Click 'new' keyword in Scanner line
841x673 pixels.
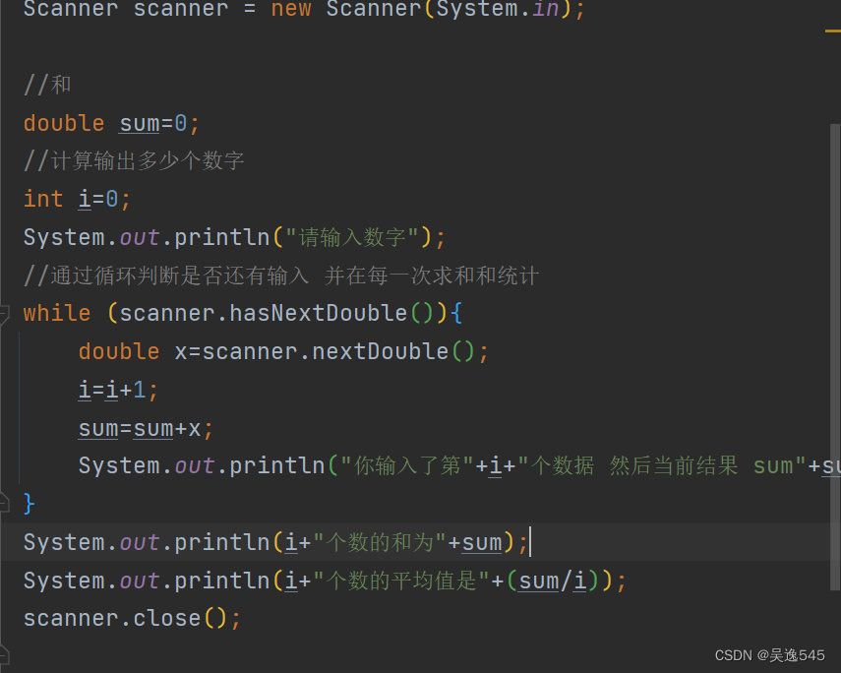click(x=291, y=9)
